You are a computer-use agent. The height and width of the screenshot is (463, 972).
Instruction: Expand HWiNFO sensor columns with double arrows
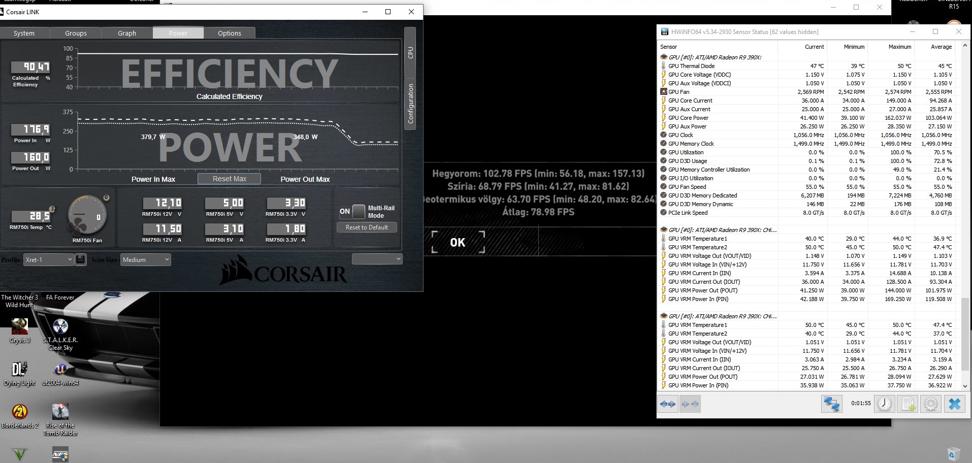coord(668,404)
